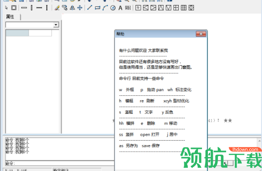Insert sash with left-pointing triangle
The height and width of the screenshot is (171, 262).
click(x=146, y=8)
